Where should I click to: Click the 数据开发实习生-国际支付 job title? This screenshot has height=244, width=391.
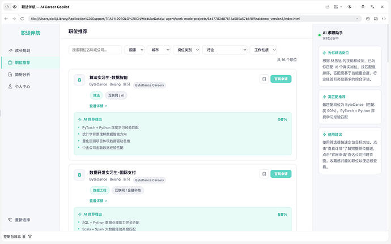coord(112,173)
